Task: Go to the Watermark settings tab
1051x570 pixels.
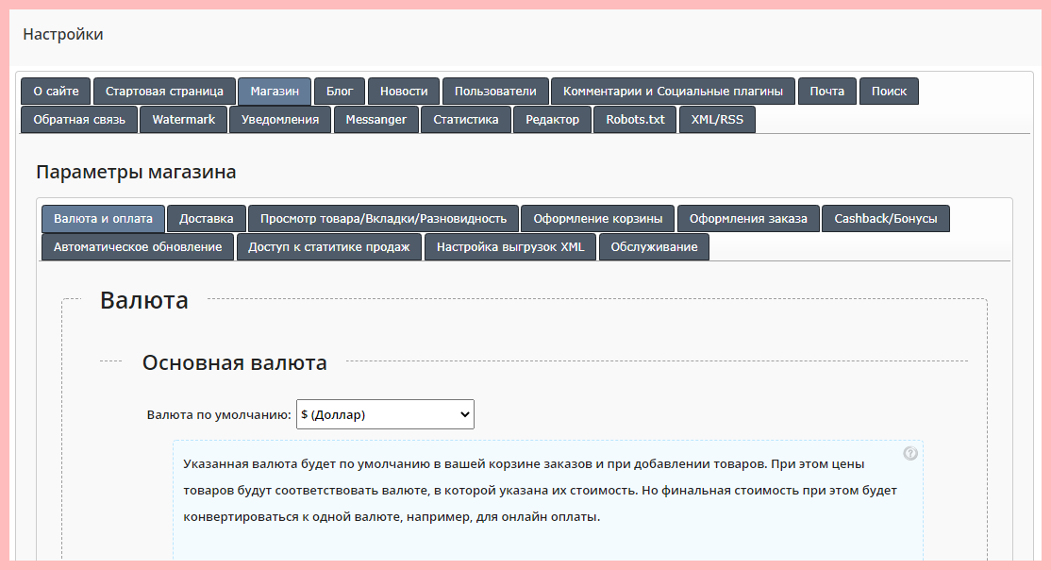Action: pyautogui.click(x=184, y=120)
